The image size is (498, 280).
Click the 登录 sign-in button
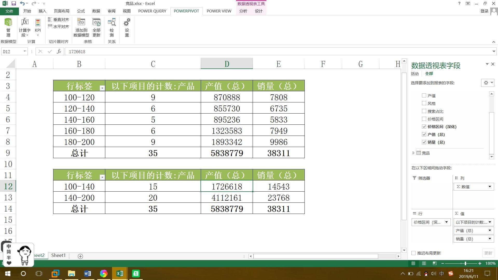(x=484, y=11)
